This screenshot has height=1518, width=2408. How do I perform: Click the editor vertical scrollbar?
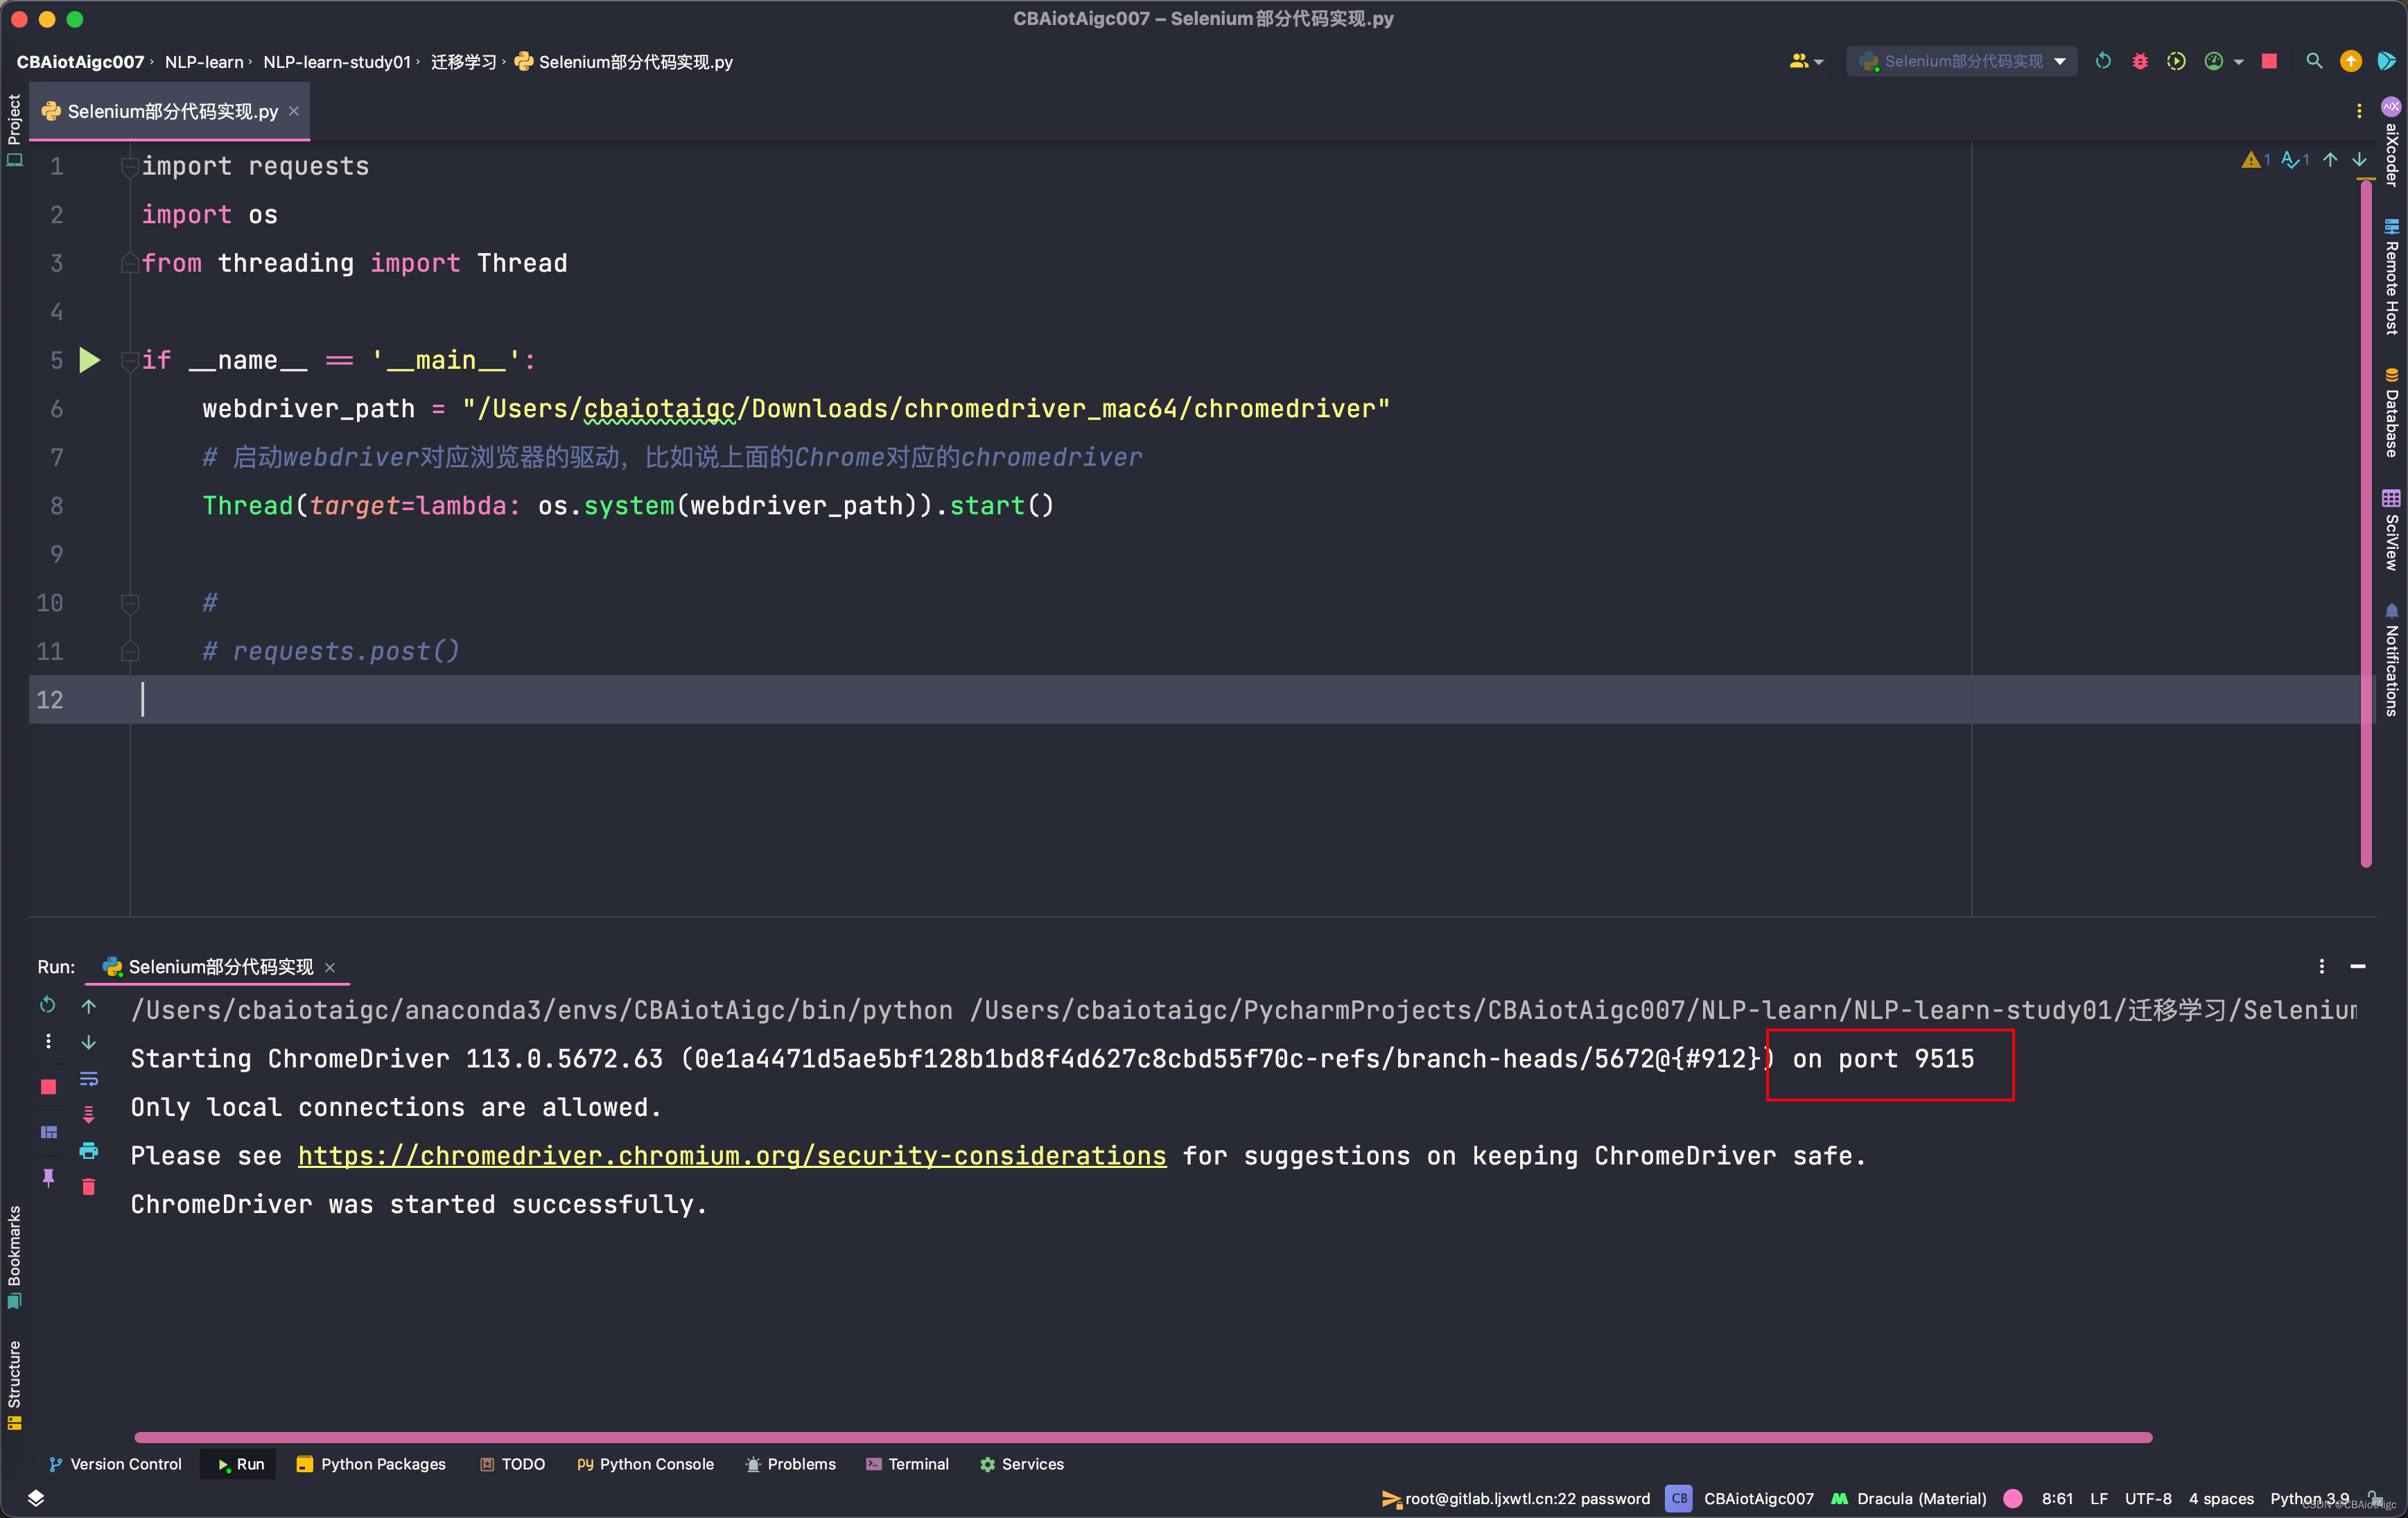point(2366,523)
